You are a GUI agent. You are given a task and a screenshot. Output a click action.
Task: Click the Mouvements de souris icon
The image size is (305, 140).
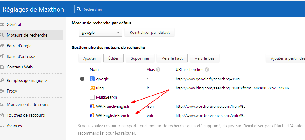pyautogui.click(x=2, y=105)
